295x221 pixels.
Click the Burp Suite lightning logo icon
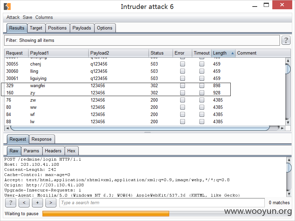[7, 7]
